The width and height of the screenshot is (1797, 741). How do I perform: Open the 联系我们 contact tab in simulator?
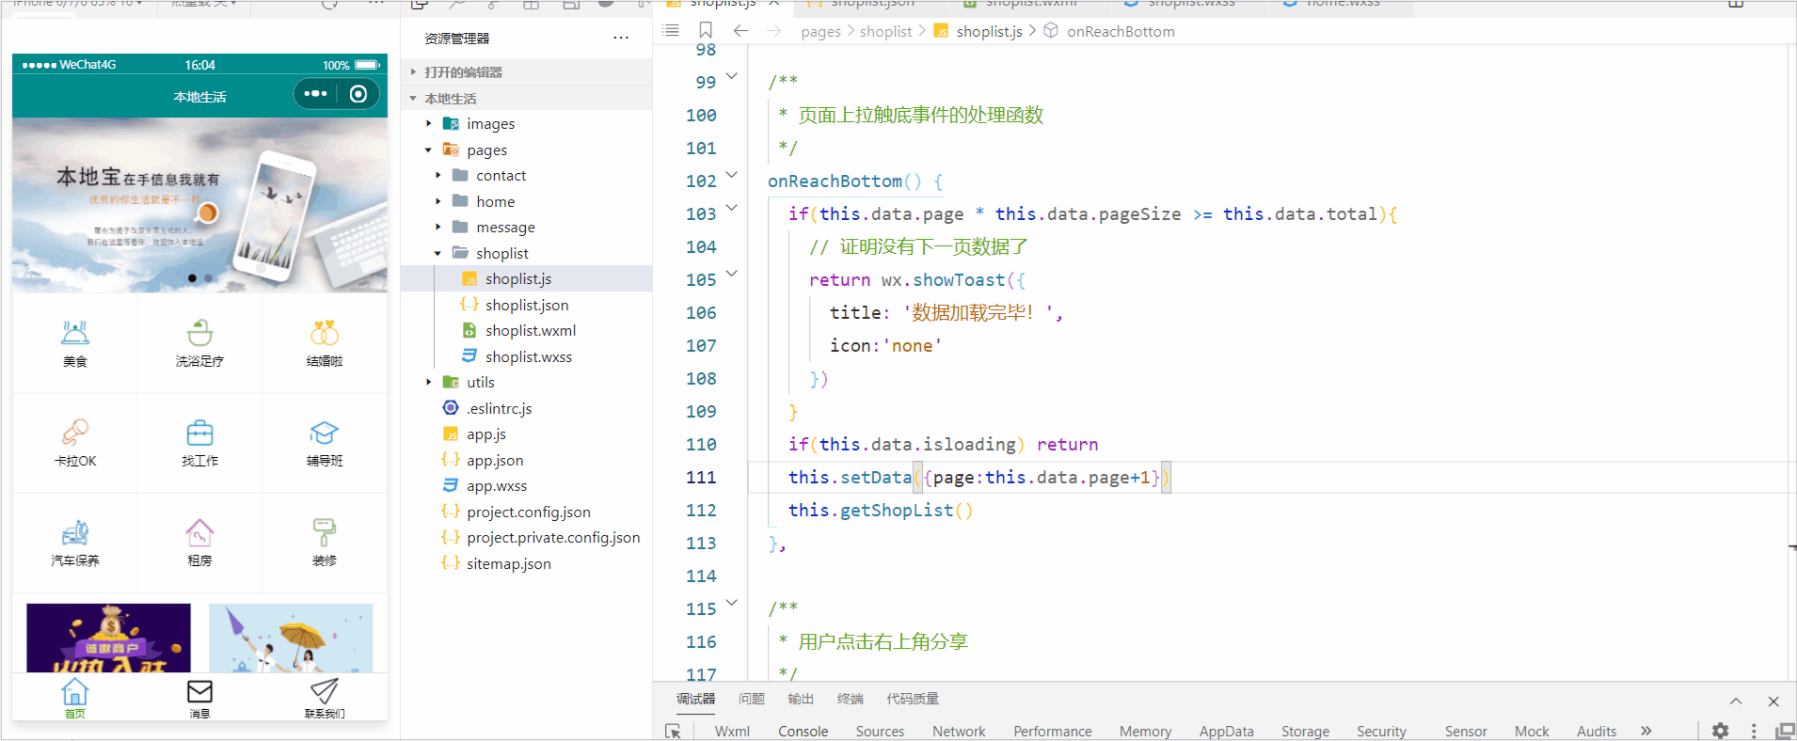tap(325, 699)
